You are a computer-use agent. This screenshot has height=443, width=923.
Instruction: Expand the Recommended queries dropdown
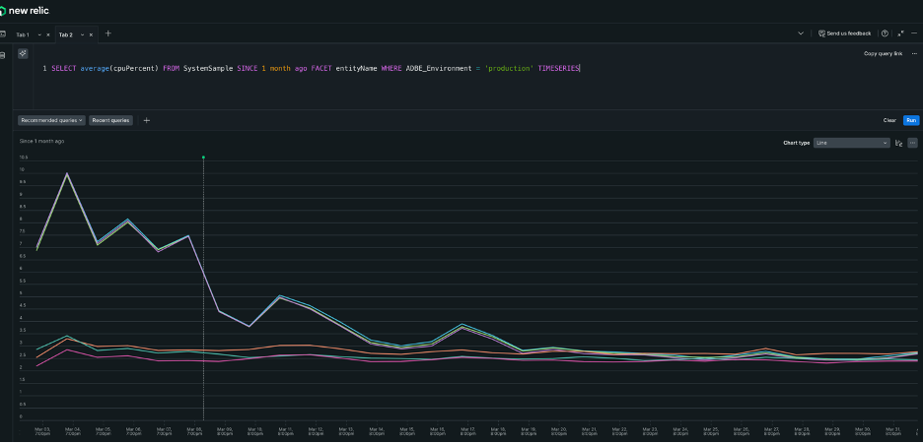coord(52,120)
